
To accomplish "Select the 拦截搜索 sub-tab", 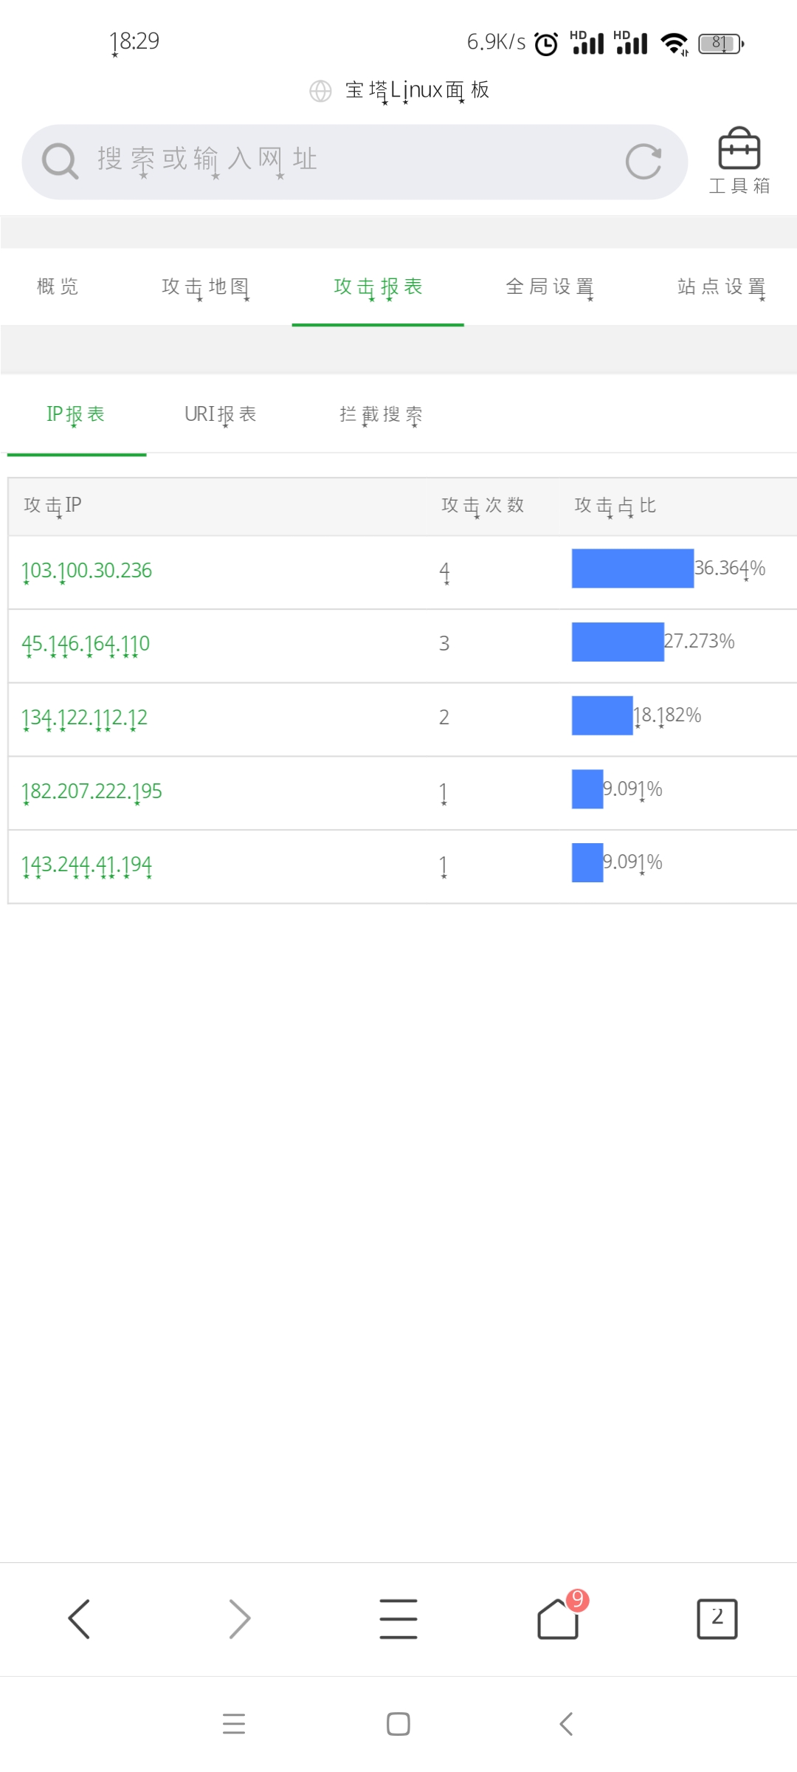I will click(381, 415).
